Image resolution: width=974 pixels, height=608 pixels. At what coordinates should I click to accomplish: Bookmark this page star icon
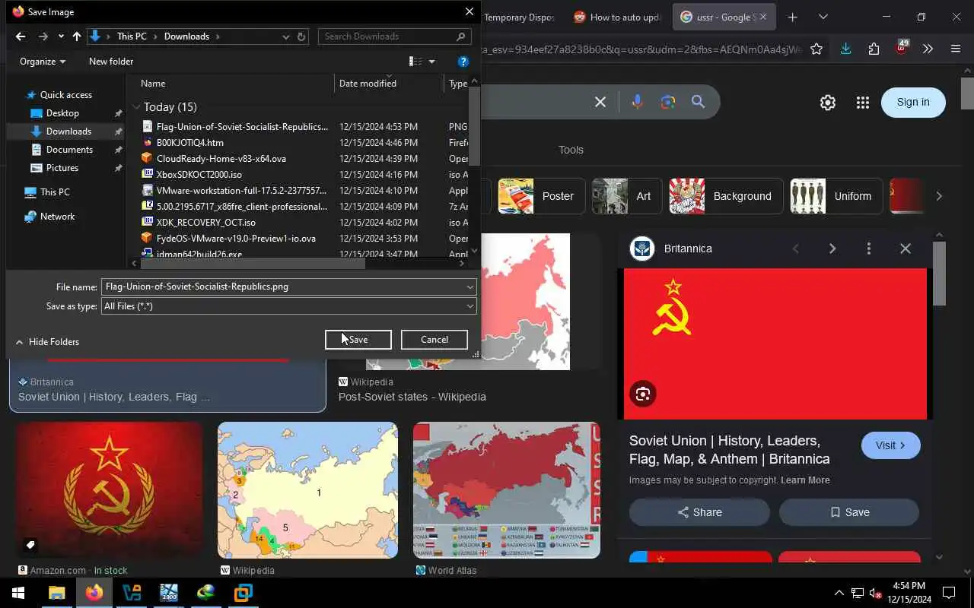tap(816, 49)
